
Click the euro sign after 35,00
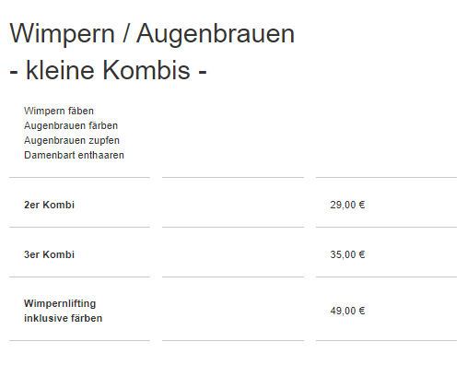coord(362,254)
